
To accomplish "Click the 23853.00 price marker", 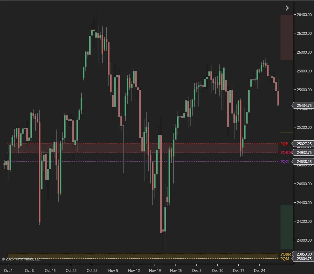I will tap(303, 254).
